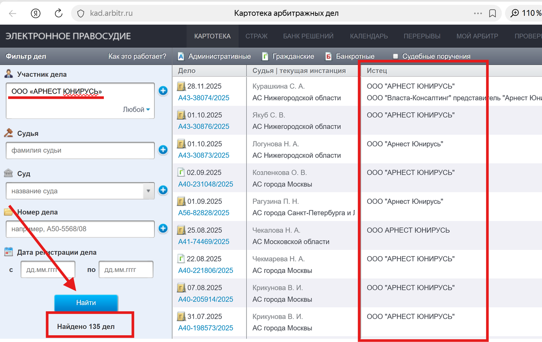Viewport: 542px width, 342px height.
Task: Open the Любой participant role dropdown
Action: coord(136,109)
